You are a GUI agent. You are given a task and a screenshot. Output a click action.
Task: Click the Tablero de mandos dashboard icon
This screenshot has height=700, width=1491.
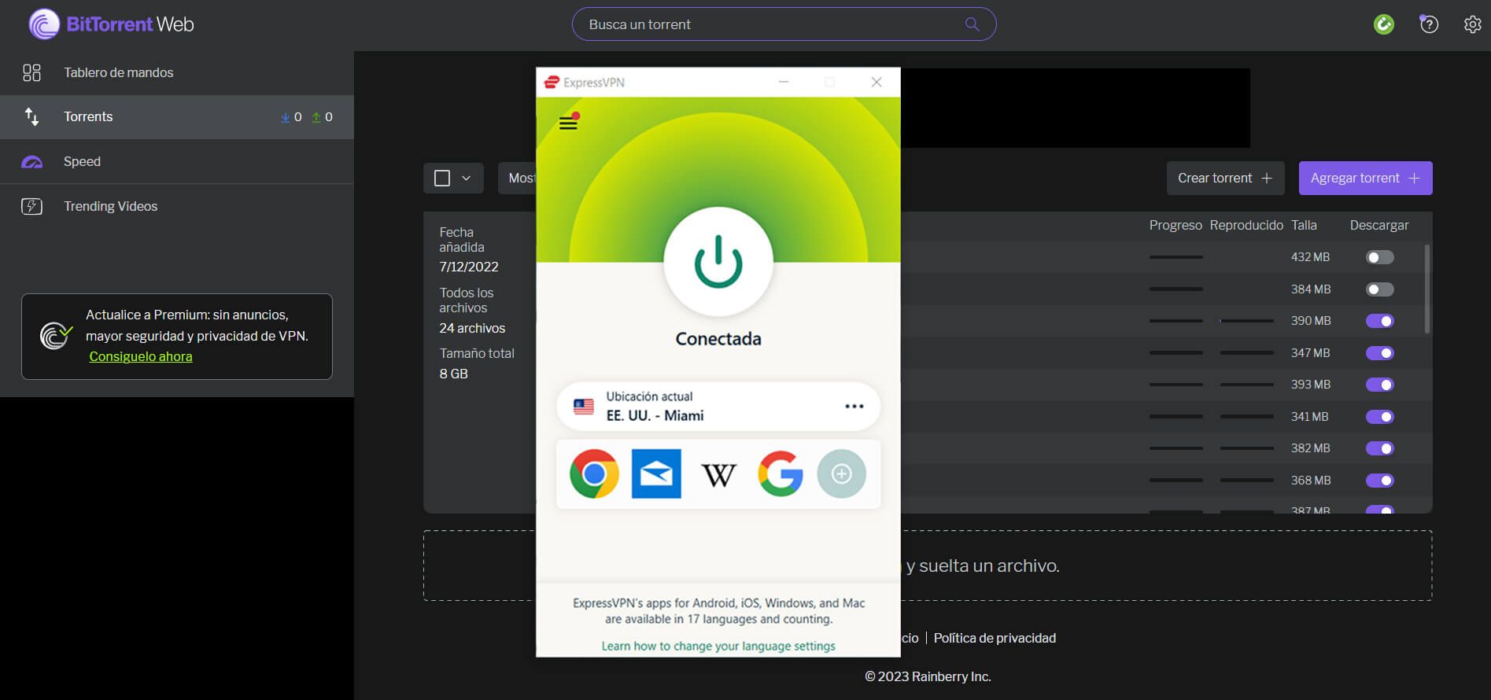[x=31, y=72]
